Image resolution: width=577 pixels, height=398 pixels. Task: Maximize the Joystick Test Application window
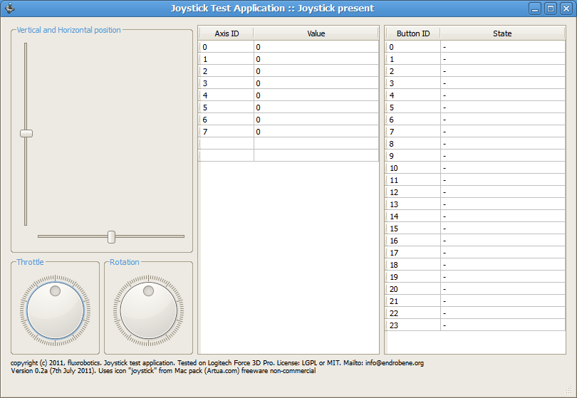pyautogui.click(x=551, y=9)
